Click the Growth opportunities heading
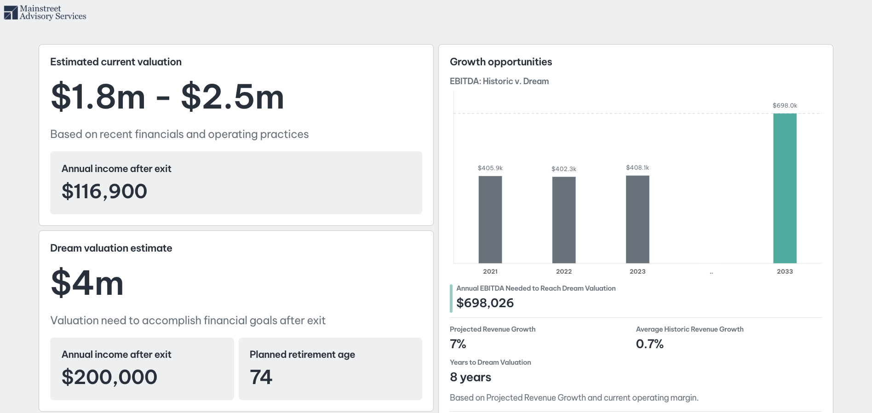This screenshot has width=872, height=413. coord(500,62)
